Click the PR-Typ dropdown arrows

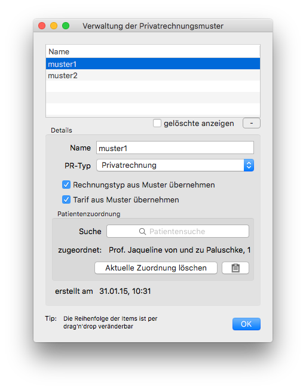click(249, 165)
